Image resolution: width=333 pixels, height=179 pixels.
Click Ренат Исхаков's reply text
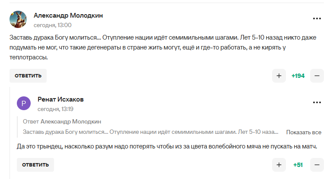click(166, 146)
